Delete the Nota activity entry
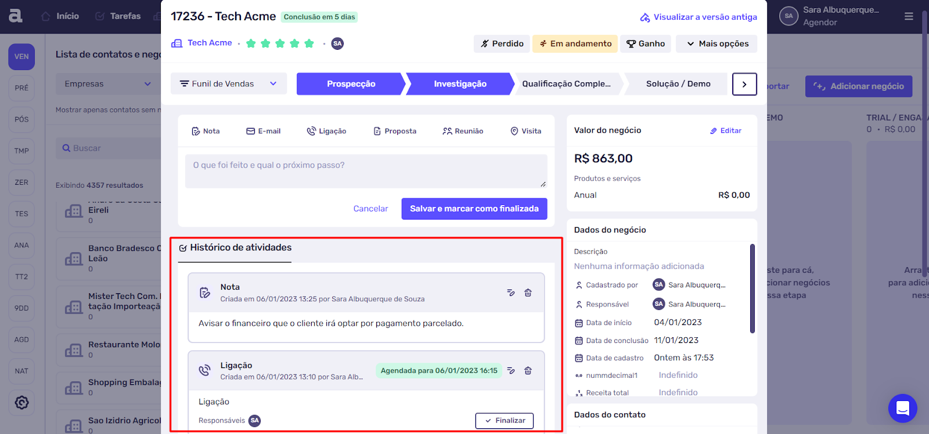The width and height of the screenshot is (929, 434). pos(528,293)
